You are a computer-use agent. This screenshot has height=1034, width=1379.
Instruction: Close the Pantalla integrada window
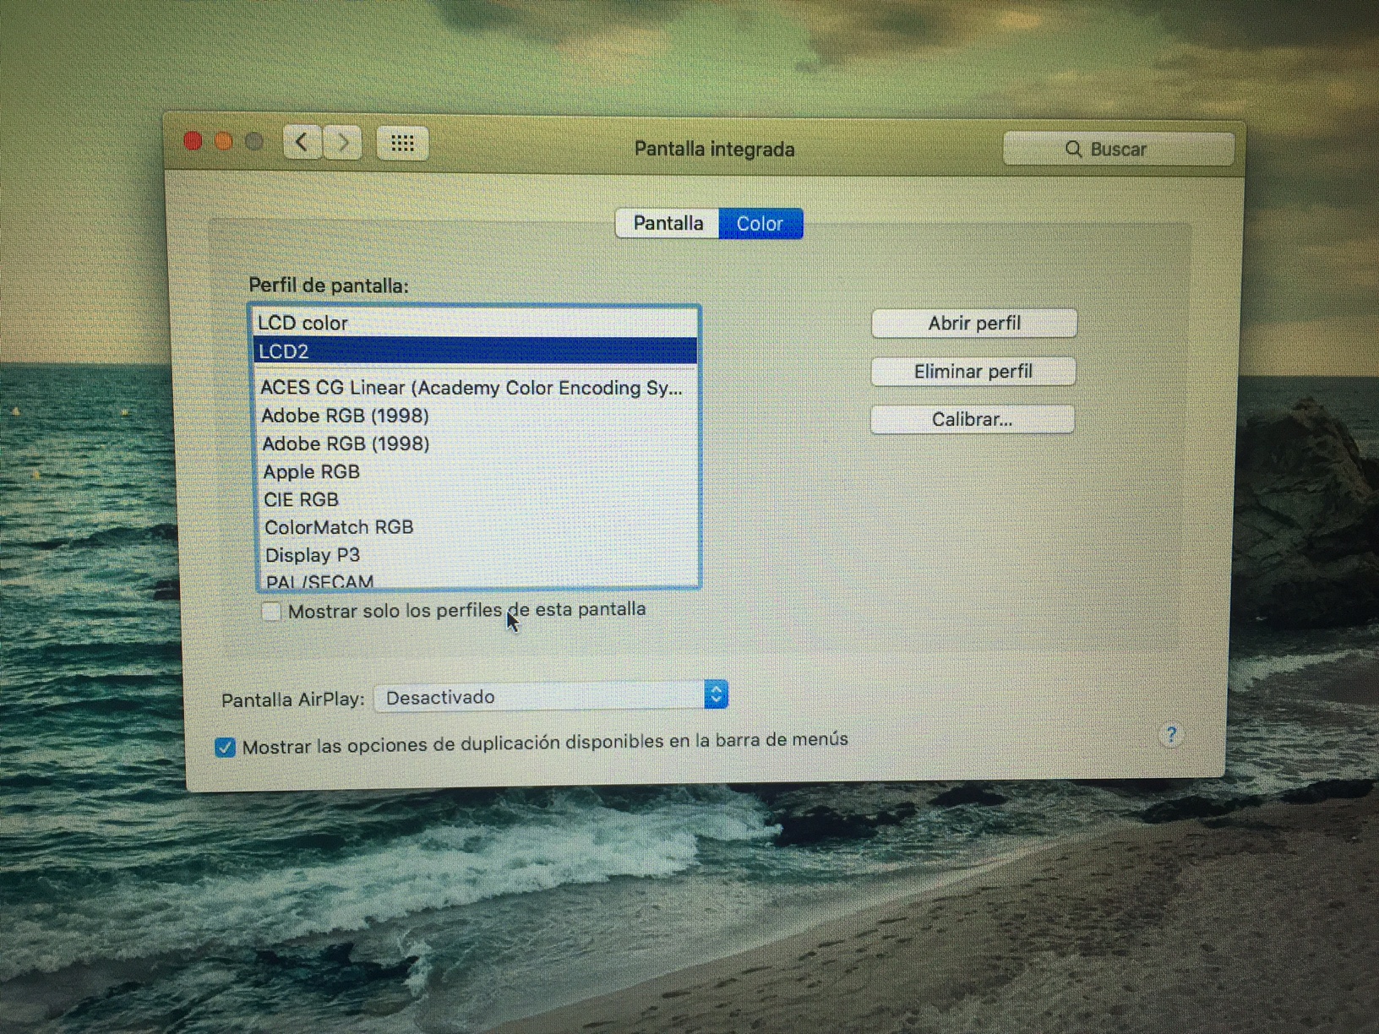[x=193, y=141]
